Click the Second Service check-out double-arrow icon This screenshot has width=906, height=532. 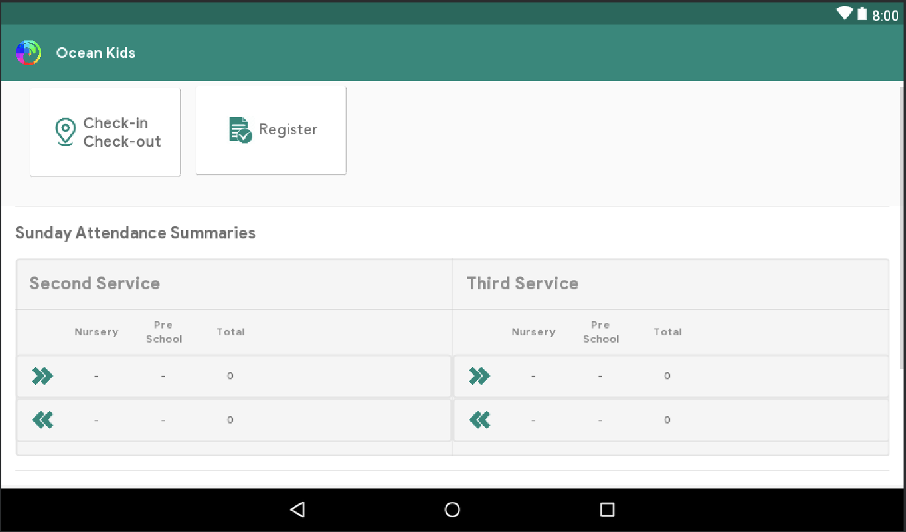(42, 420)
